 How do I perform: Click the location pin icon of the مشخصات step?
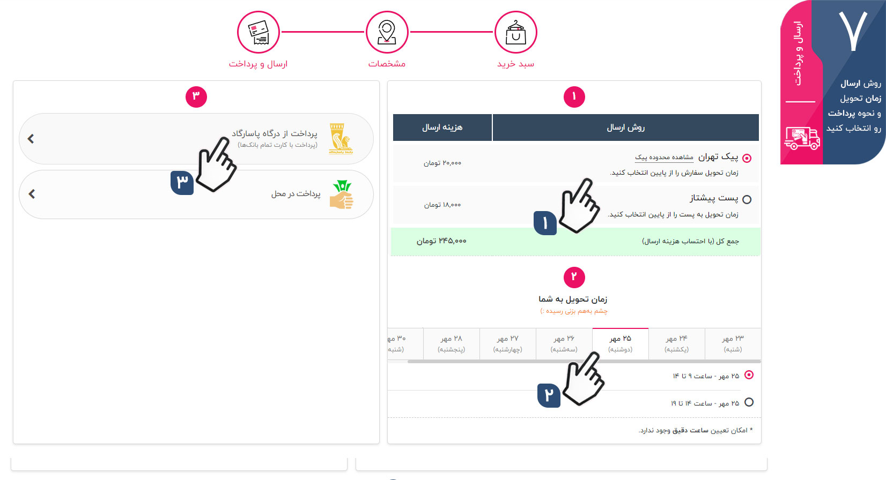387,32
